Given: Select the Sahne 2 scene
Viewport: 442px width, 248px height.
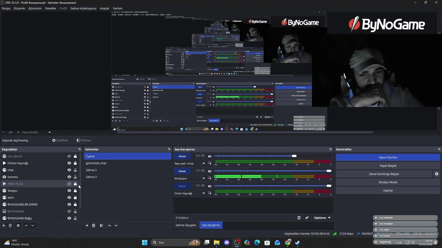Looking at the screenshot, I should (x=127, y=170).
